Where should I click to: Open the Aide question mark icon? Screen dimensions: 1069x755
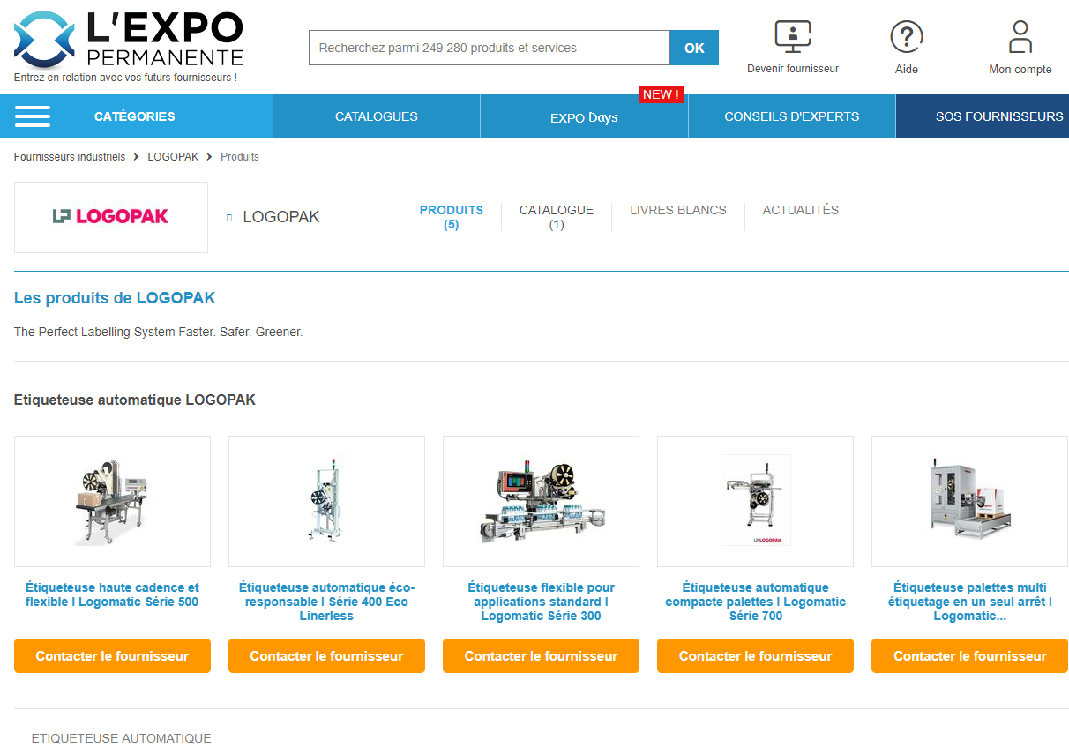pyautogui.click(x=907, y=37)
